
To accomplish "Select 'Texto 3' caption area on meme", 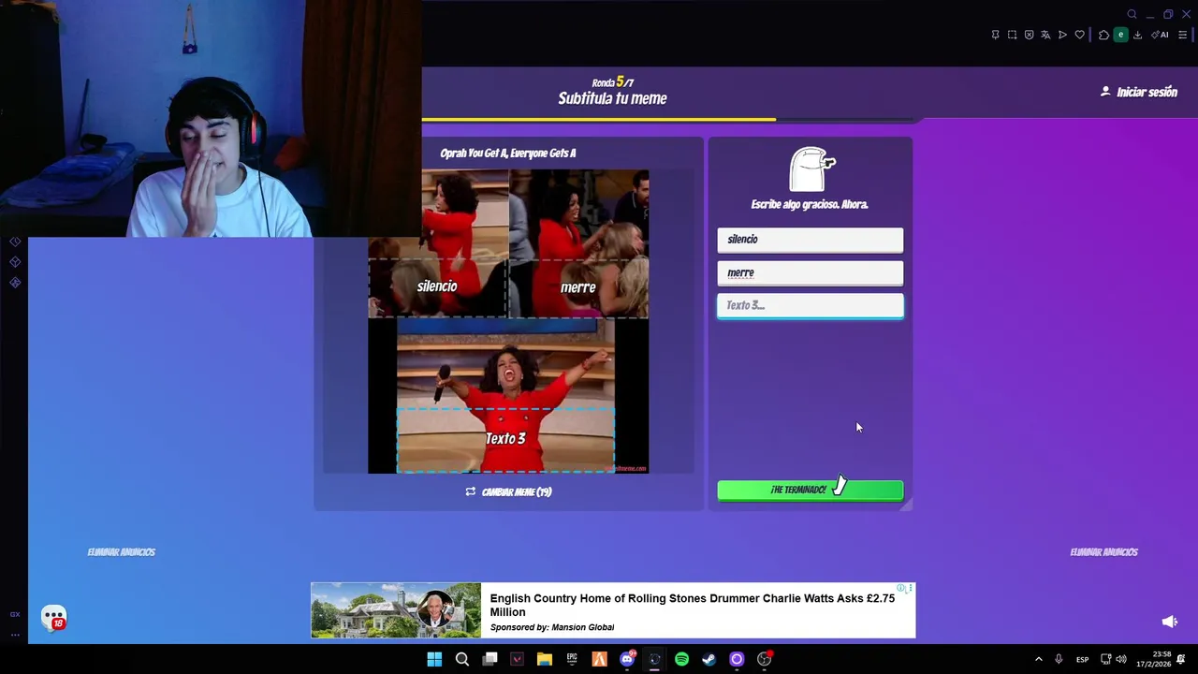I will pyautogui.click(x=505, y=439).
